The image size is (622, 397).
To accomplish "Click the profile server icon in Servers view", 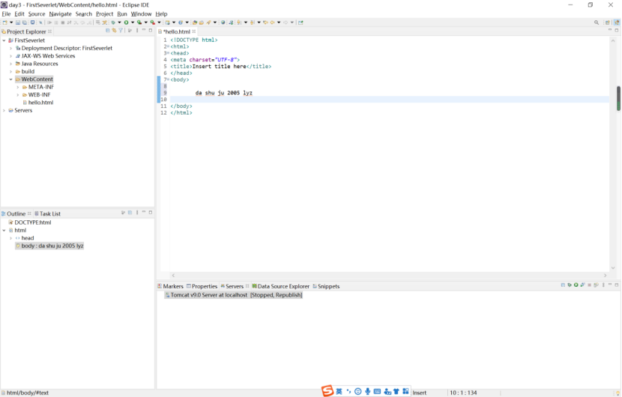I will (x=583, y=285).
